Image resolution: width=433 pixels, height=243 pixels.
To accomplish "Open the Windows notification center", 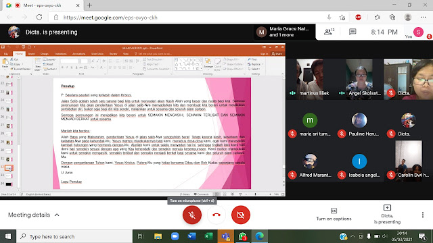I will tap(422, 236).
